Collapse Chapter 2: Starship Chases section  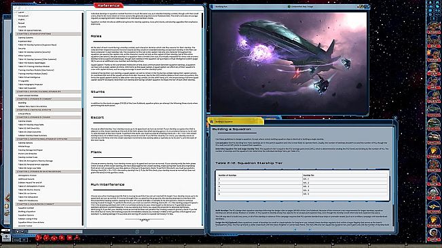point(48,117)
